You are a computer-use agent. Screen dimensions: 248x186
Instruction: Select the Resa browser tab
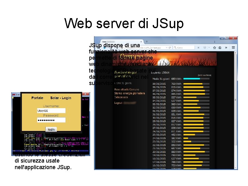(x=122, y=42)
